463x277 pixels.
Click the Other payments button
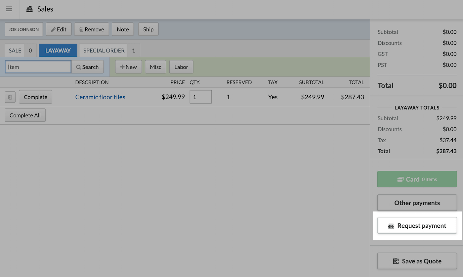(x=417, y=203)
